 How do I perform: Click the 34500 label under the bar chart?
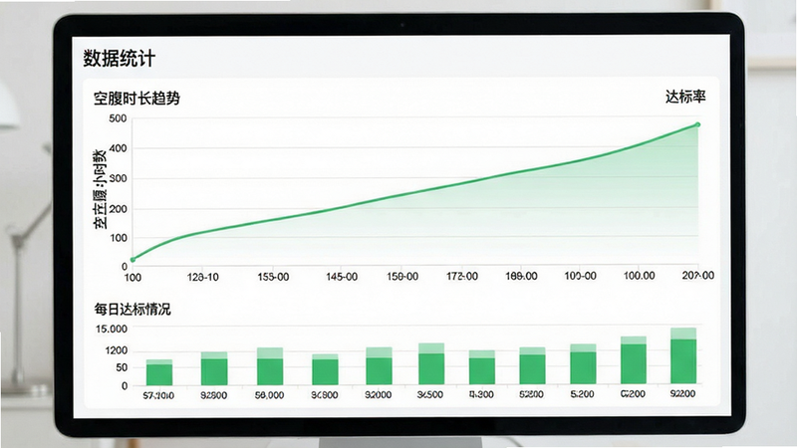[430, 394]
